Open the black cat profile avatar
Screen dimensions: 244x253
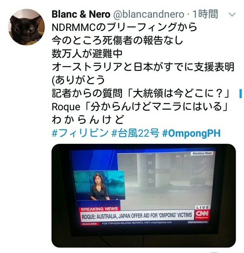[26, 27]
